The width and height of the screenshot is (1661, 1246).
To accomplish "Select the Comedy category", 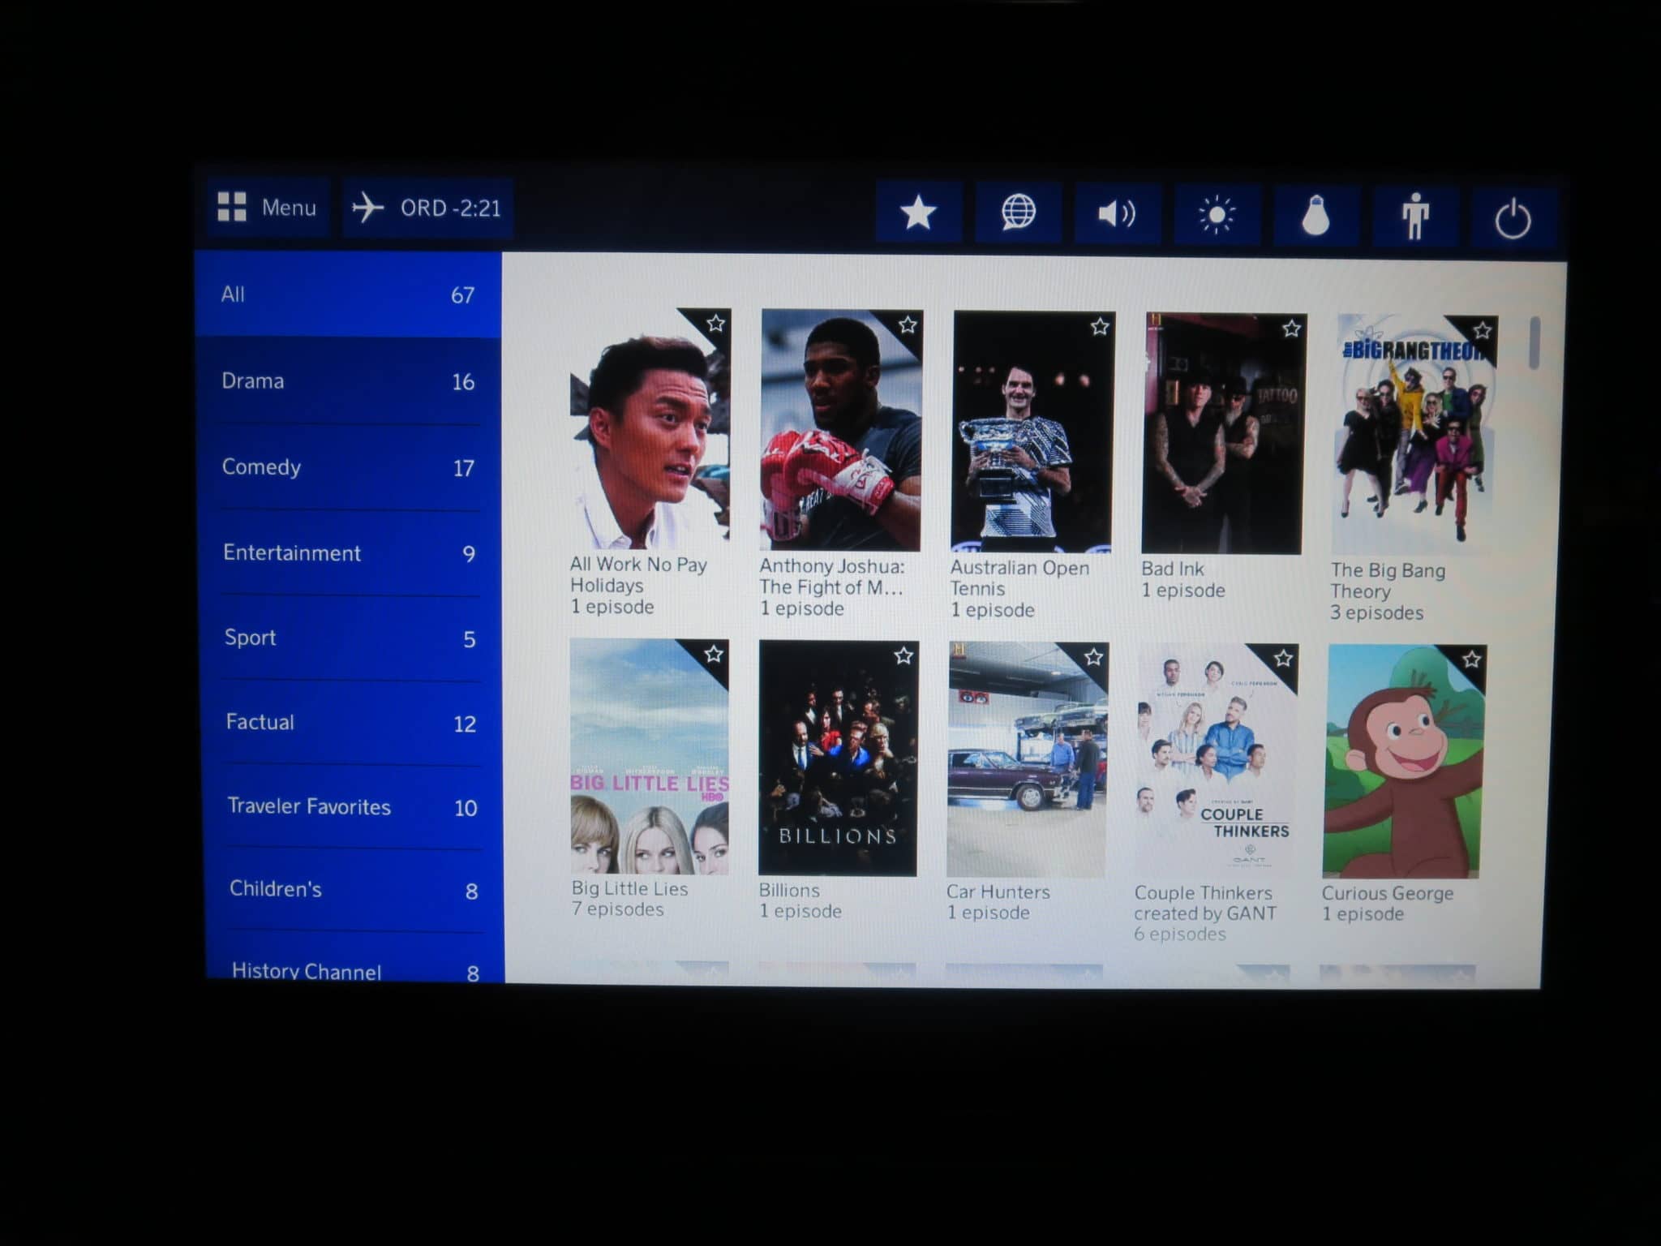I will click(x=350, y=466).
